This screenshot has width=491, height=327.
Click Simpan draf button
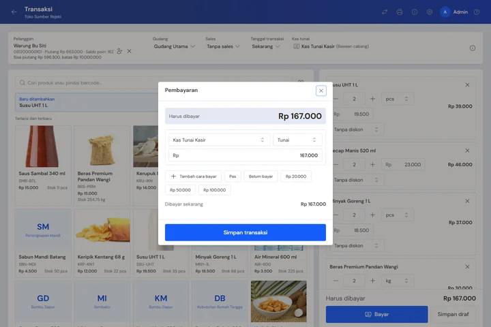point(453,314)
